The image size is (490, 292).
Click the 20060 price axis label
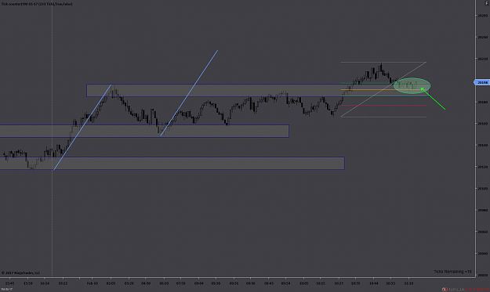click(482, 232)
